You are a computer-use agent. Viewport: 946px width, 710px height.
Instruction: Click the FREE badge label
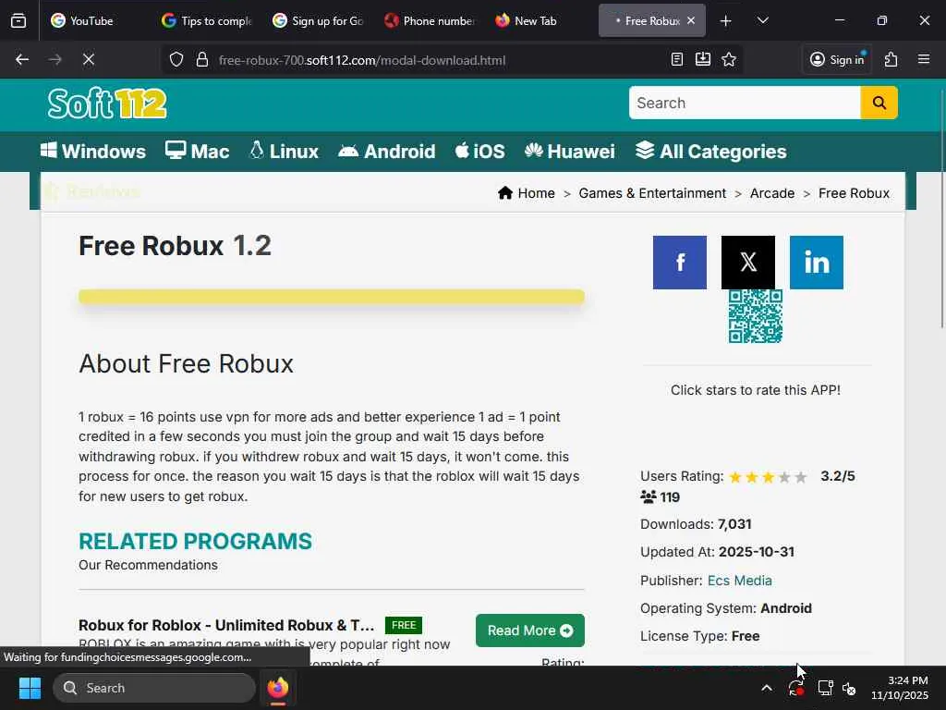tap(404, 625)
